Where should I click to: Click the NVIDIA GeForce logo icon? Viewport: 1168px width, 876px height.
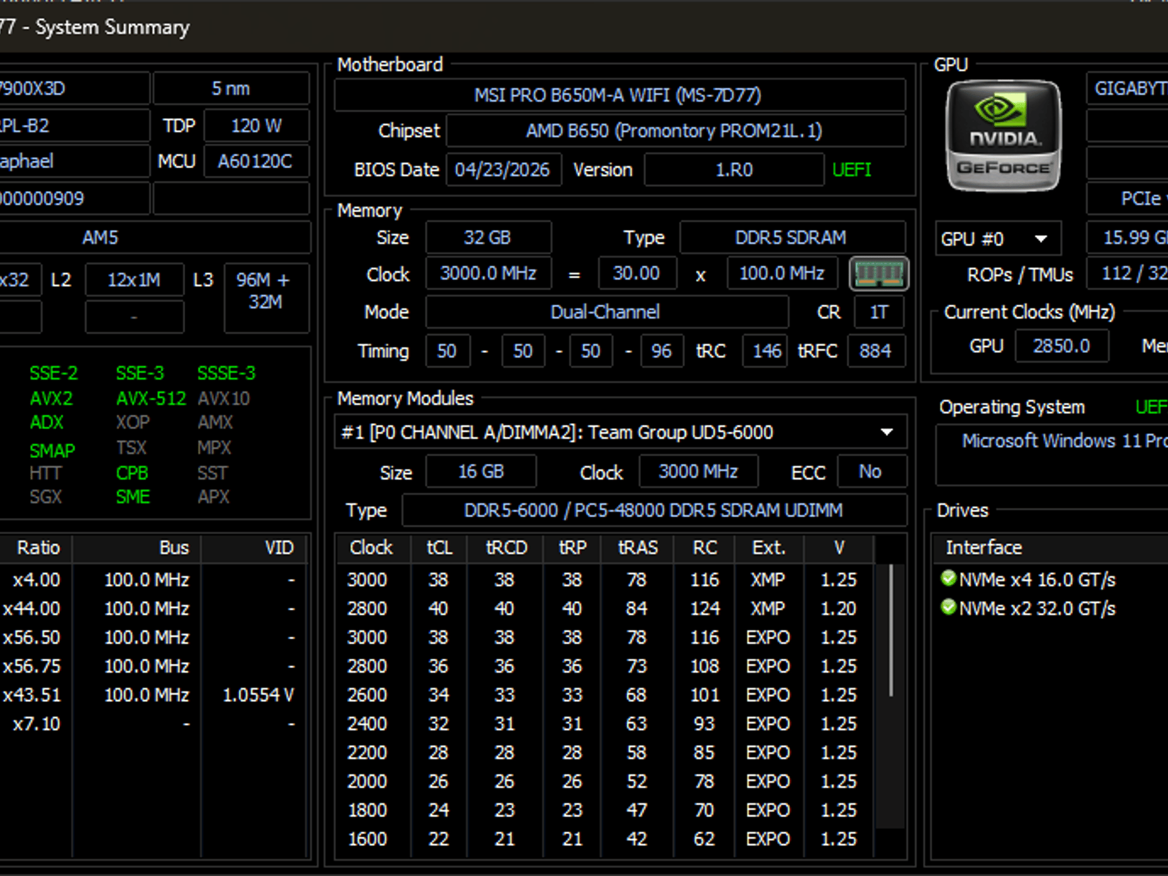coord(1004,135)
